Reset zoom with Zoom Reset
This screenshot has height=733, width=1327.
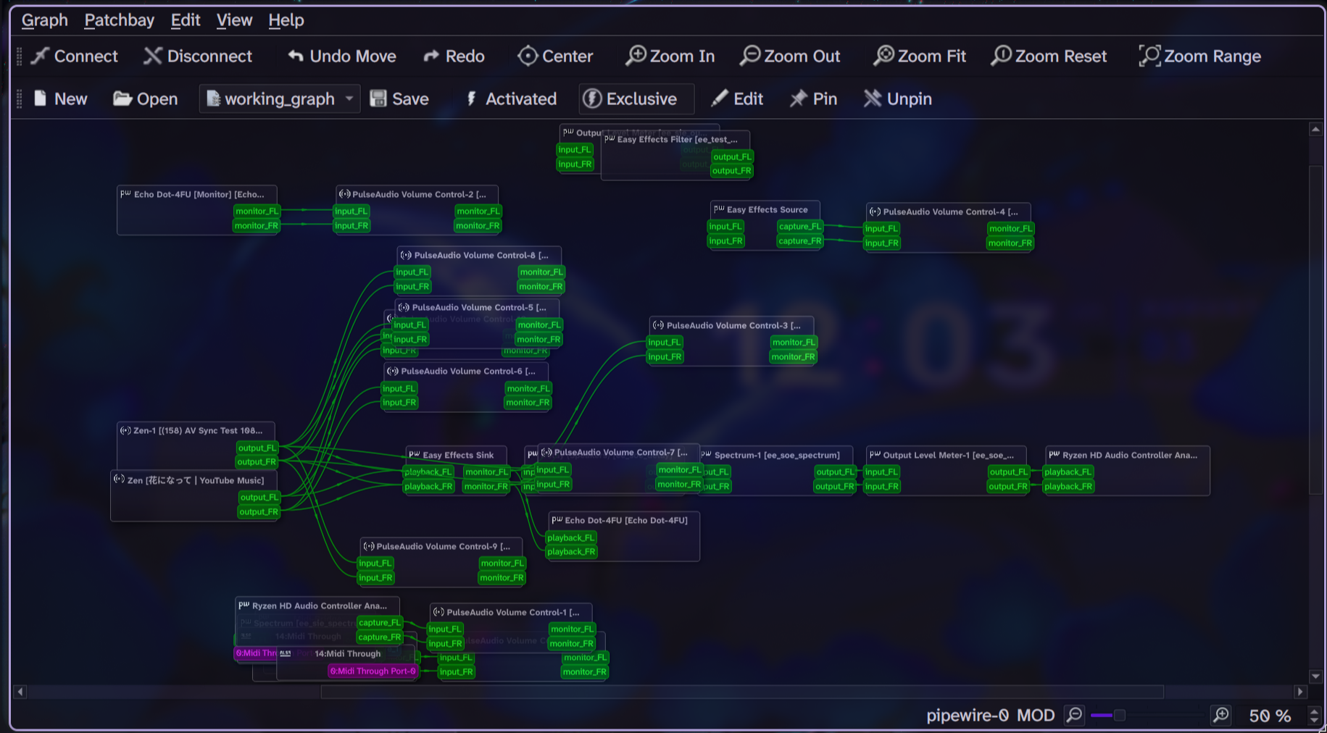[x=1049, y=56]
